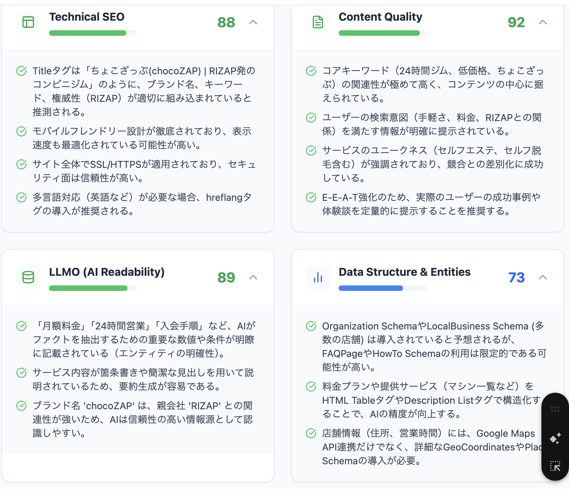
Task: Click the Technical SEO layout icon
Action: tap(28, 22)
